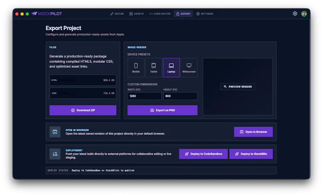
Task: Choose the Tablet device preset
Action: [153, 67]
